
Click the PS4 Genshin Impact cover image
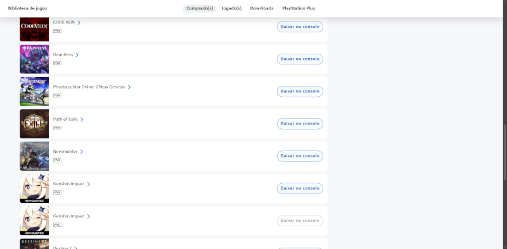pos(34,188)
